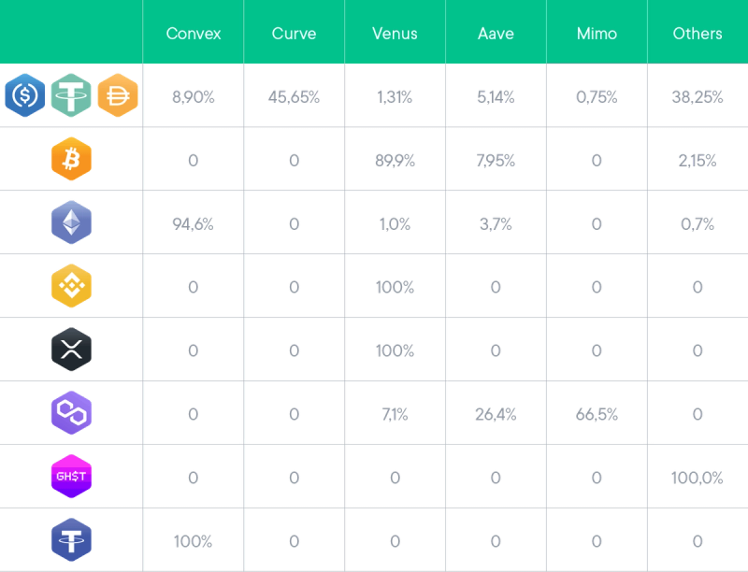Viewport: 748px width, 572px height.
Task: Click the 100% Venus cell in XRP row
Action: [395, 350]
